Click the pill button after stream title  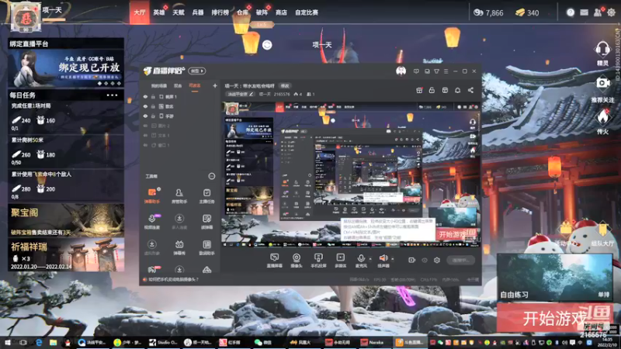(285, 86)
